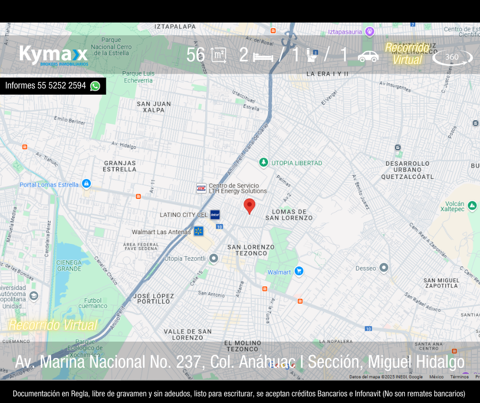Click the Kymax Brokers Inmobiliarios logo
Screen dimensions: 480x403
[x=54, y=55]
